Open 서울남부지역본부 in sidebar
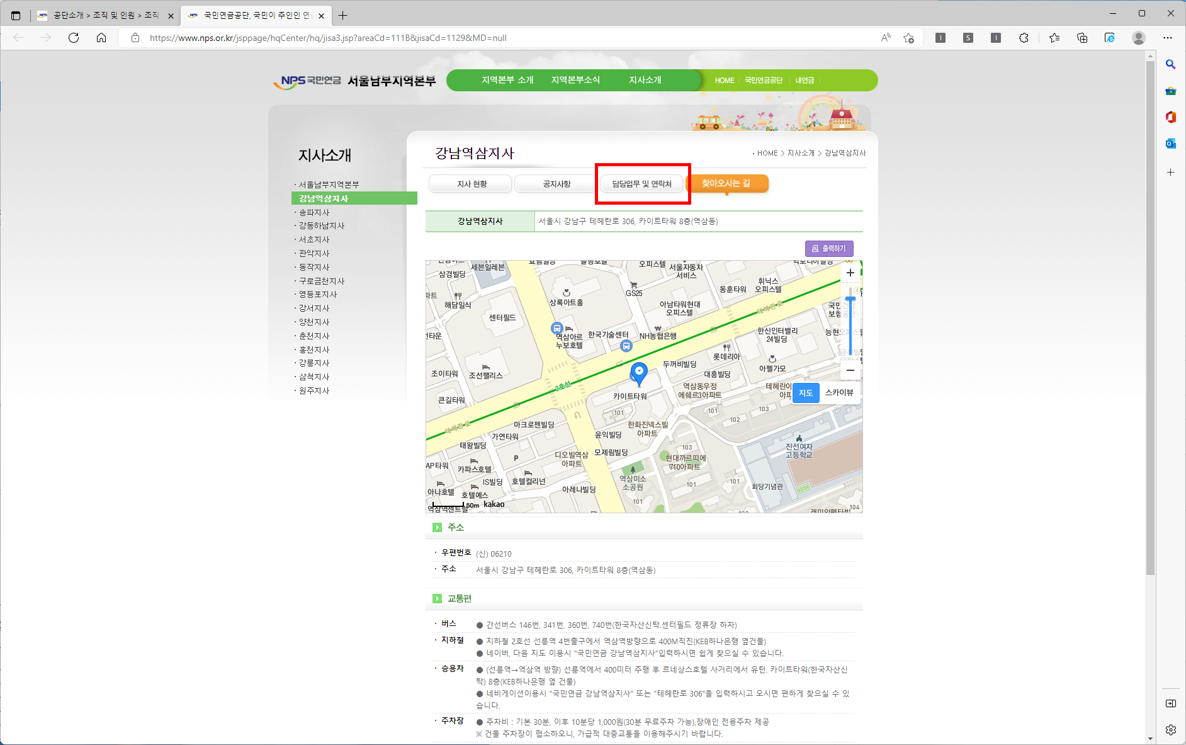 point(329,185)
